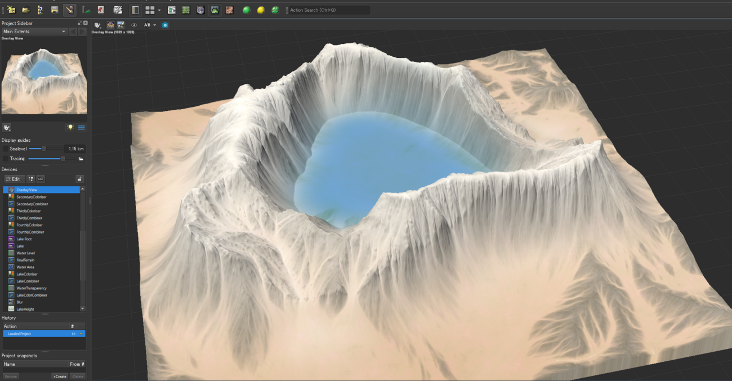The image size is (732, 381).
Task: Select the Water Level device
Action: coord(25,253)
